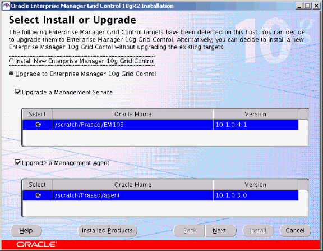Uncheck Upgrade a Management Service checkbox
The height and width of the screenshot is (251, 323).
18,92
